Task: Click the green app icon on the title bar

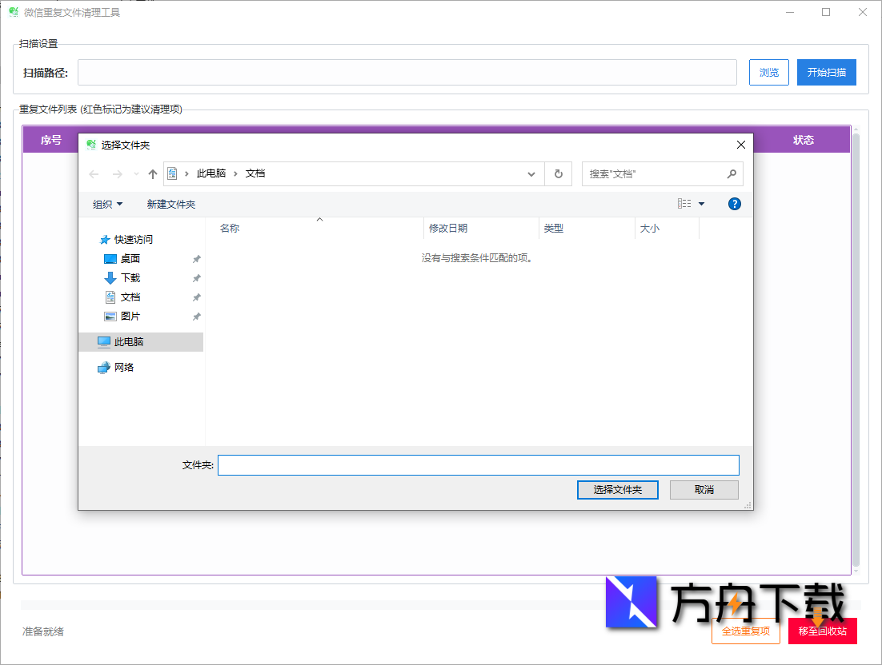Action: 12,11
